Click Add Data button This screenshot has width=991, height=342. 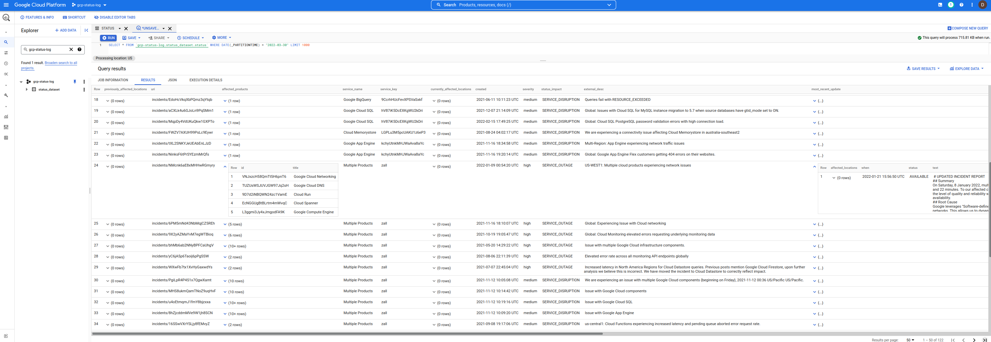point(66,30)
